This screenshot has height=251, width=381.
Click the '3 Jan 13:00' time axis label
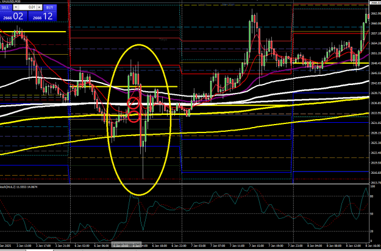coord(23,246)
